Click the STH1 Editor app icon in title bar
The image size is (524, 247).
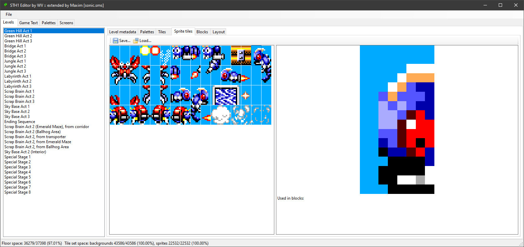[5, 5]
